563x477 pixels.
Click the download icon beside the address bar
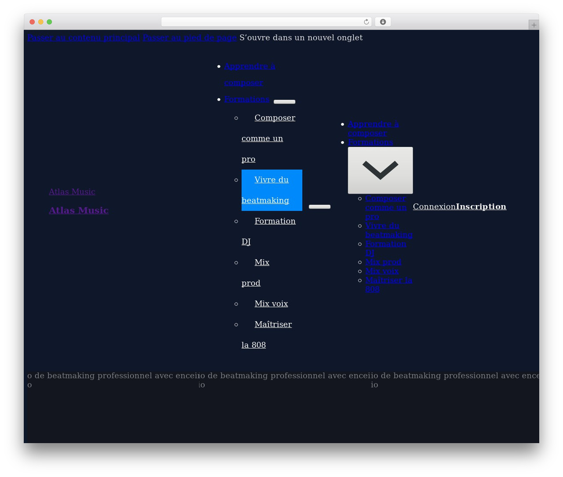tap(383, 22)
